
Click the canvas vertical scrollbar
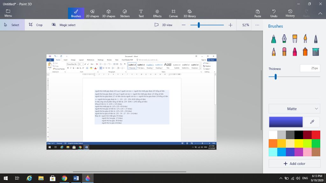coord(261,100)
